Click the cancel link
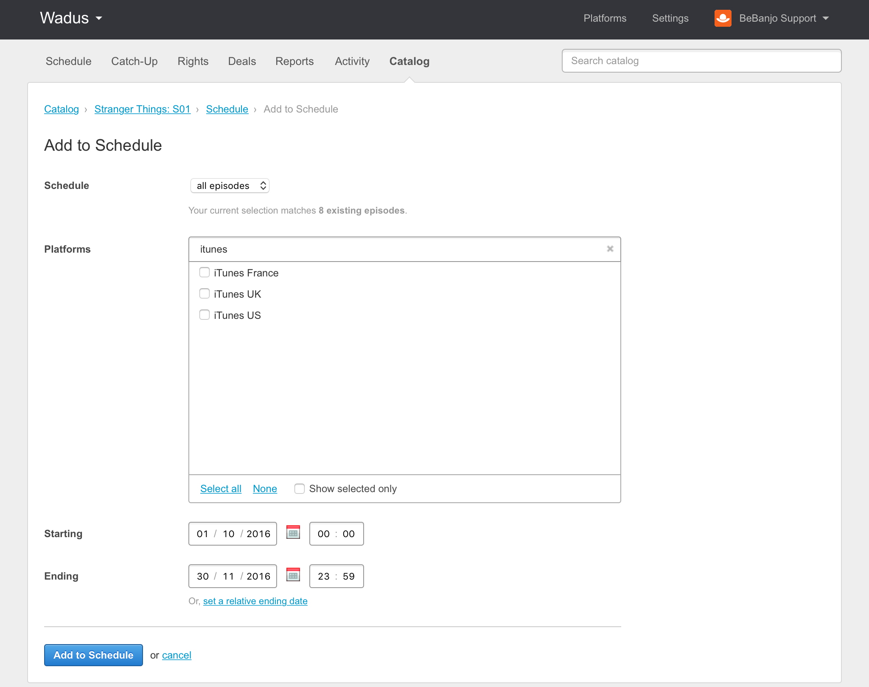 click(177, 655)
